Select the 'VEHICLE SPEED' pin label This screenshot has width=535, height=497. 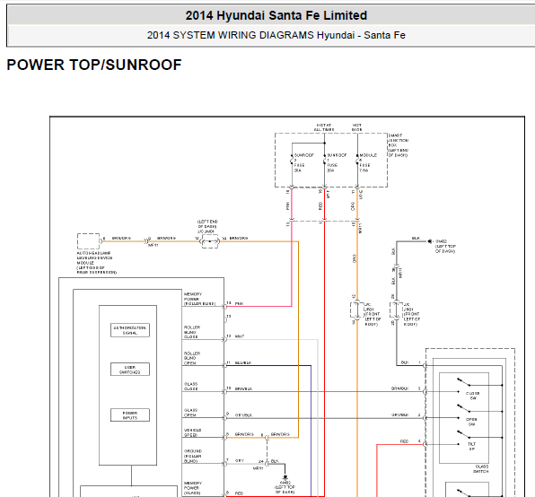[x=193, y=432]
